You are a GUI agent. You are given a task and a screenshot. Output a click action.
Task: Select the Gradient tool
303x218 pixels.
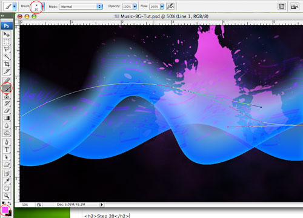click(x=7, y=118)
